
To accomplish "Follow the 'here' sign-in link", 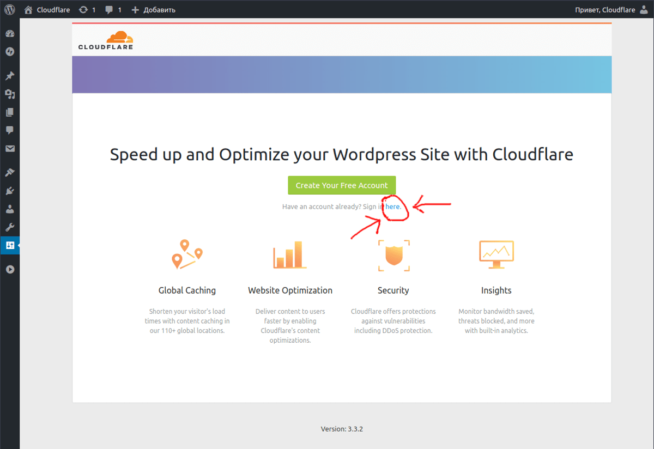I will (393, 207).
